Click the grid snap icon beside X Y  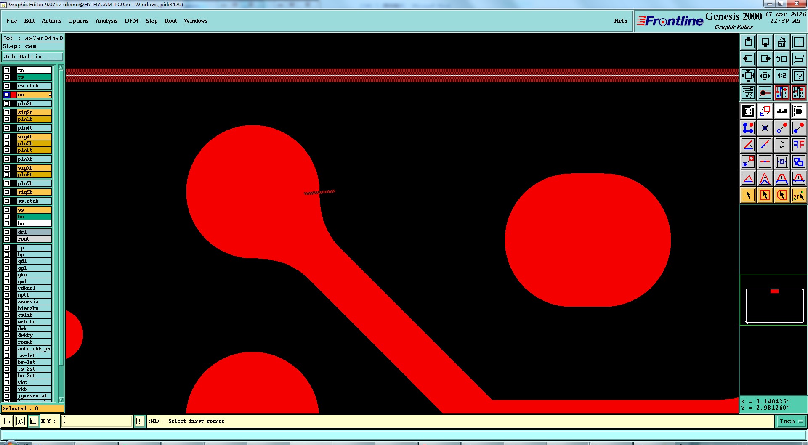[x=34, y=421]
